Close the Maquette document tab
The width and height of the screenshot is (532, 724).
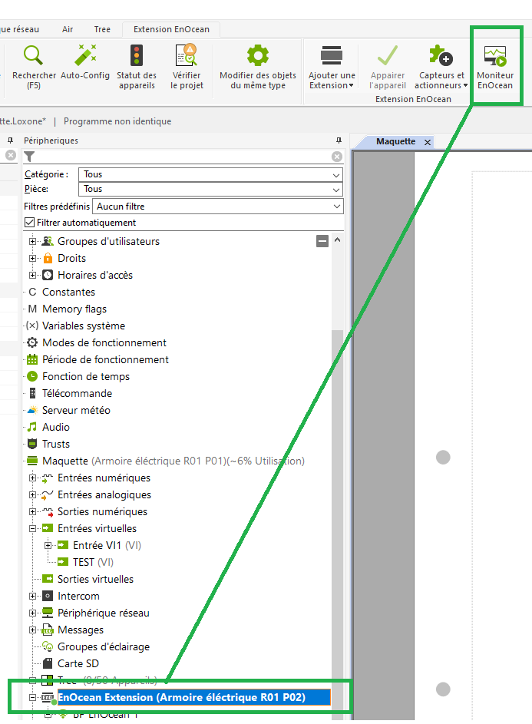coord(428,142)
